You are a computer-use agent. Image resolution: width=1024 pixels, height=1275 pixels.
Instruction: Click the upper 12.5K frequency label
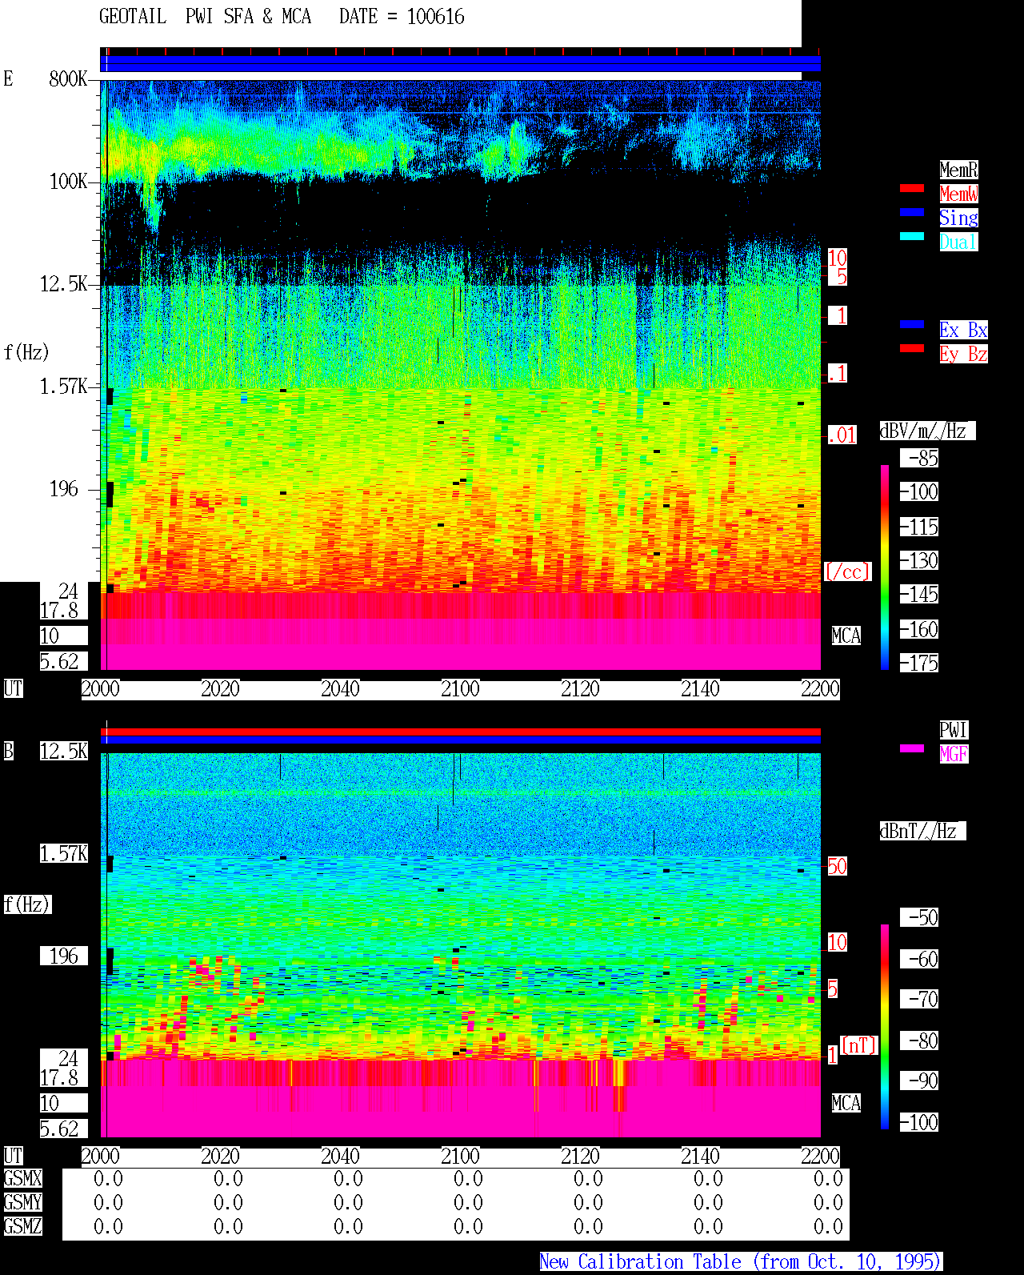tap(63, 283)
